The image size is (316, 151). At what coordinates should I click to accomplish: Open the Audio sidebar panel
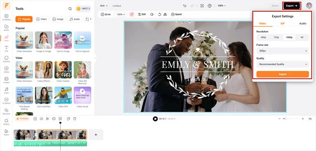[x=6, y=90]
